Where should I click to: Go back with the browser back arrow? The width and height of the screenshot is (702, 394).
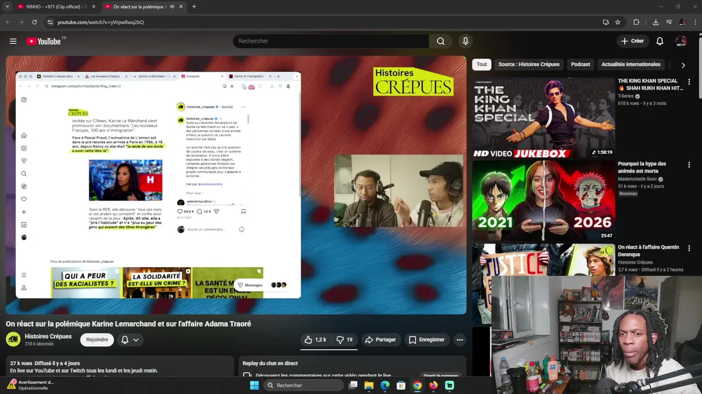point(8,22)
